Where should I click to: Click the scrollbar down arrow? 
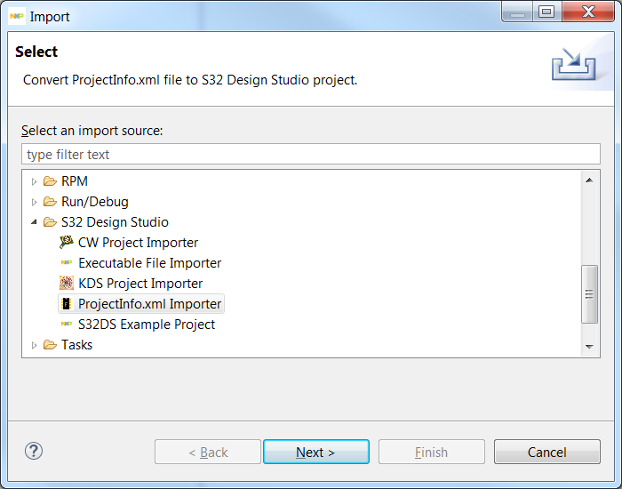[590, 346]
